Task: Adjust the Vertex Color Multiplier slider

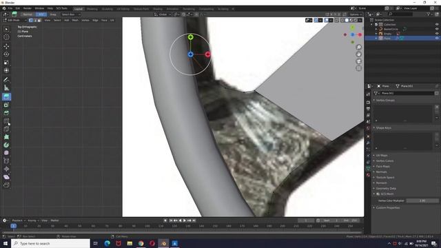Action: [x=422, y=200]
